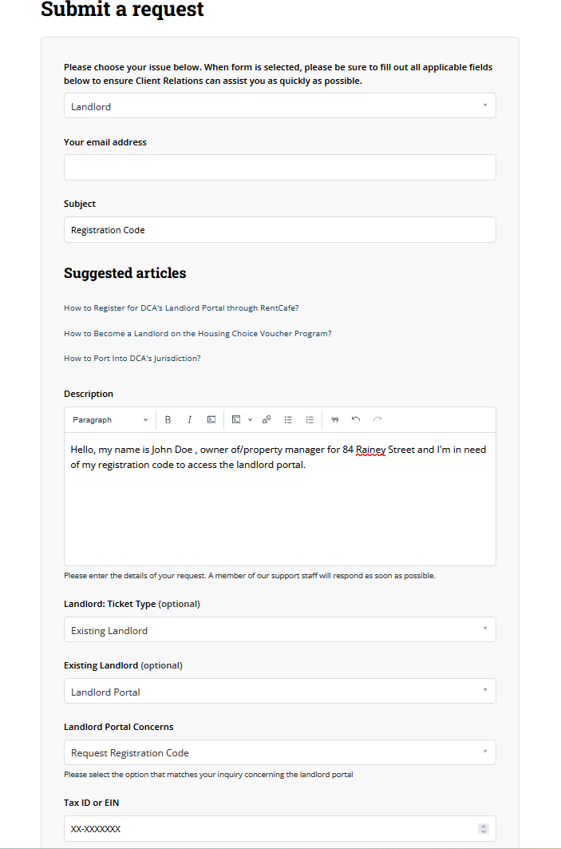
Task: Expand the Landlord Portal Concerns dropdown
Action: tap(279, 752)
